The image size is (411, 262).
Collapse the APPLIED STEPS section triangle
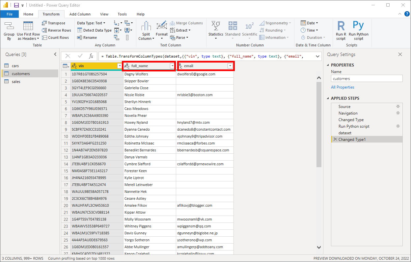click(328, 98)
